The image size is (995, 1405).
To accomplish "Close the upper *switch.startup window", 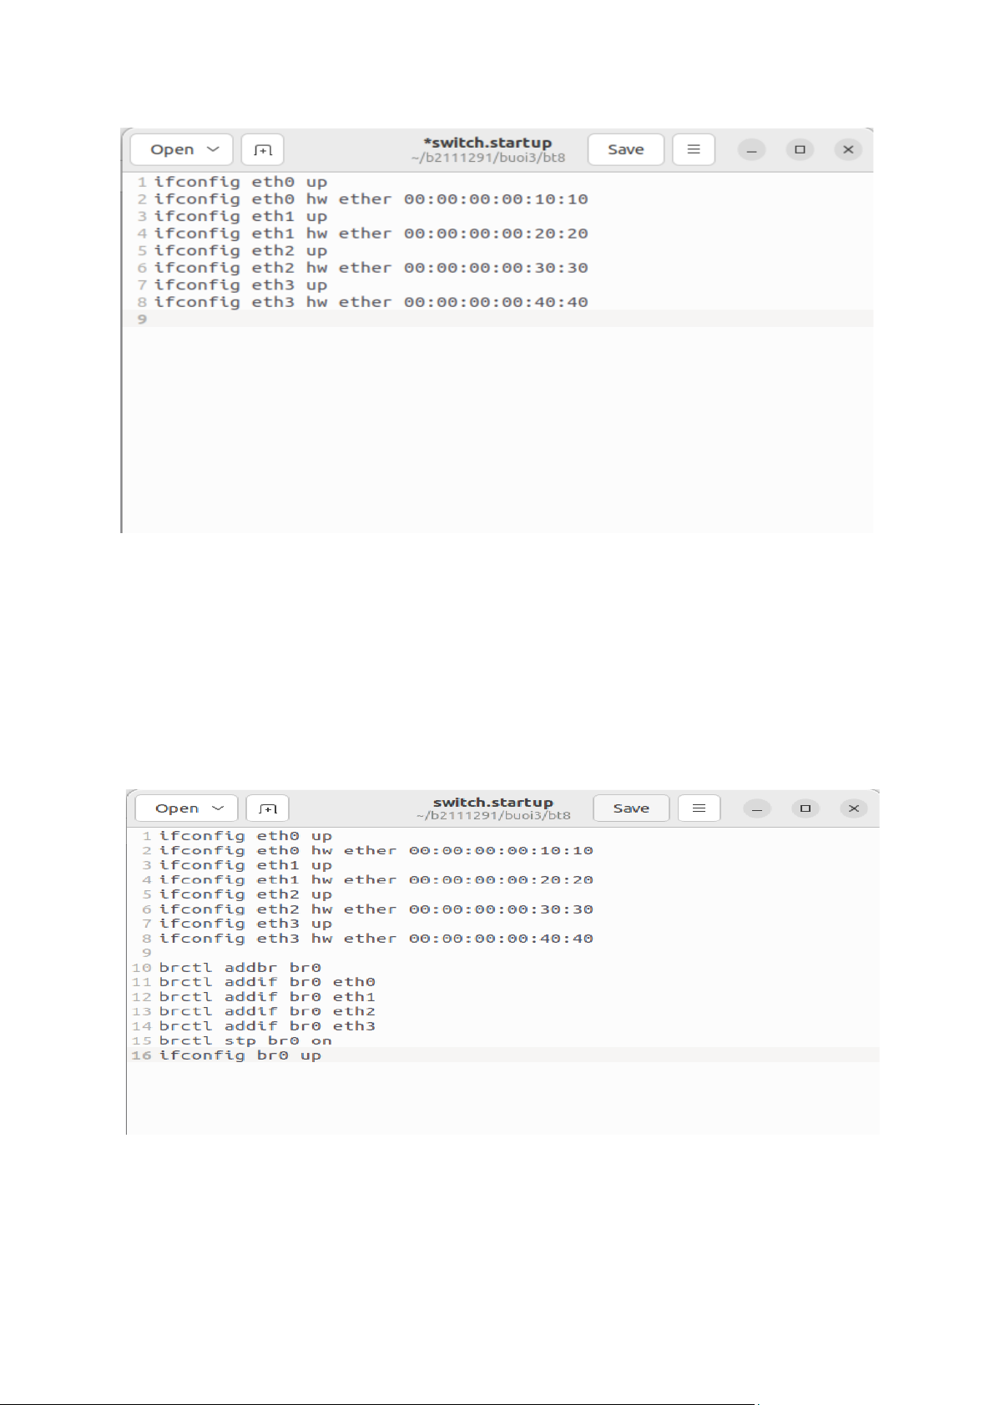I will point(848,149).
